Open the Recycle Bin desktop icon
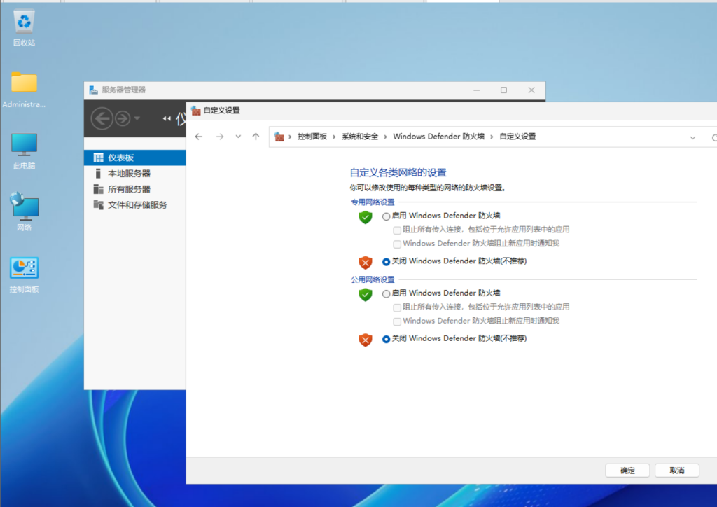The image size is (717, 507). pos(24,28)
